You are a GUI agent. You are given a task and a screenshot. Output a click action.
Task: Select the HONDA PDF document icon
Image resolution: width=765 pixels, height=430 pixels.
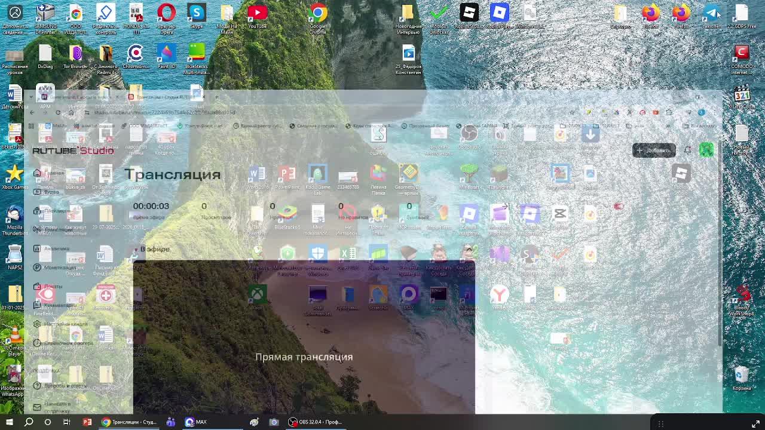136,17
